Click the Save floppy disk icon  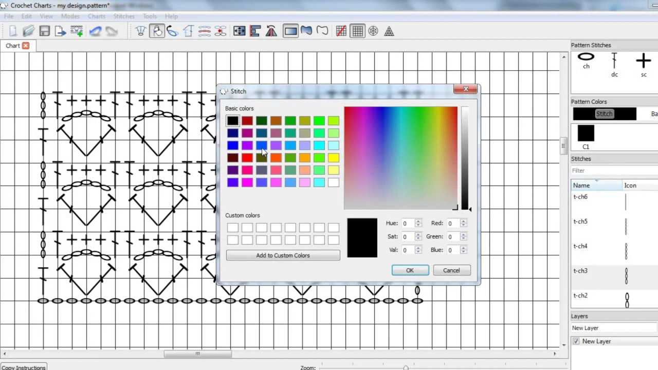coord(45,31)
